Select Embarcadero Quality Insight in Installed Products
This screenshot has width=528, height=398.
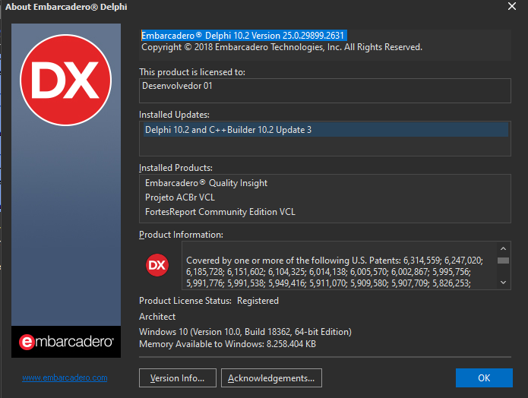click(x=206, y=183)
